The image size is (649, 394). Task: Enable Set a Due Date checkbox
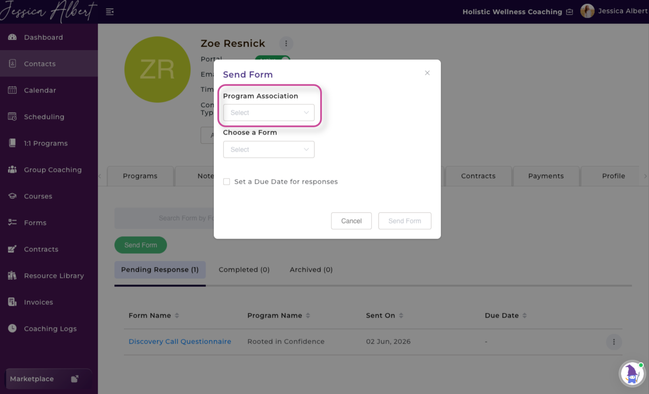pyautogui.click(x=227, y=182)
